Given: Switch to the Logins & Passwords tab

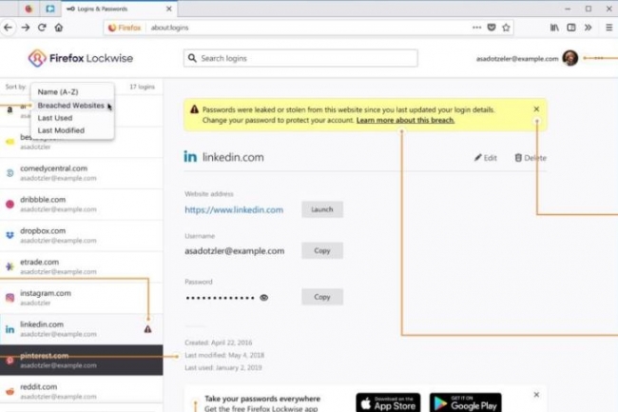Looking at the screenshot, I should (x=118, y=9).
